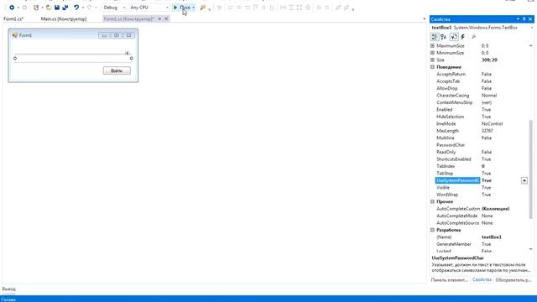This screenshot has height=302, width=537.
Task: Click the Open File toolbar icon
Action: (x=49, y=8)
